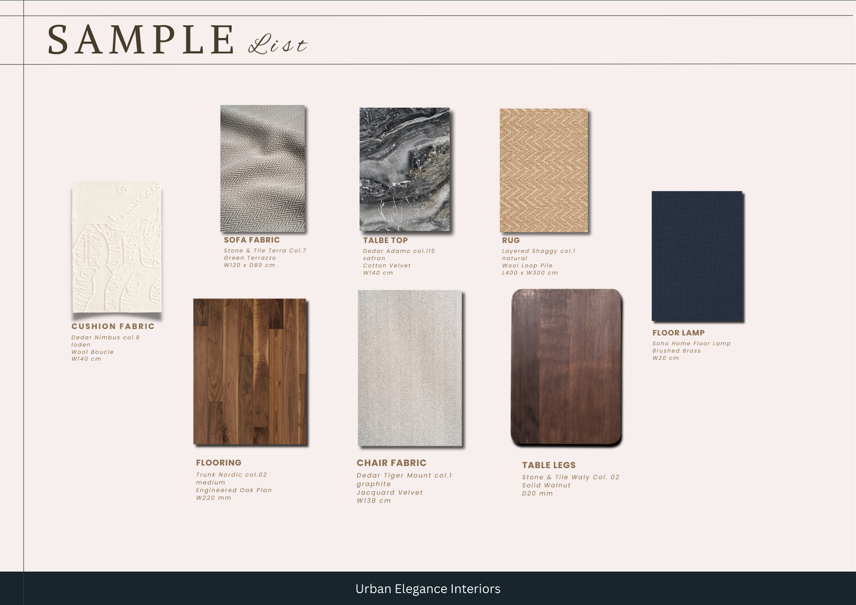Click the grey herringbone sofa fabric swatch
This screenshot has width=856, height=605.
click(x=263, y=169)
